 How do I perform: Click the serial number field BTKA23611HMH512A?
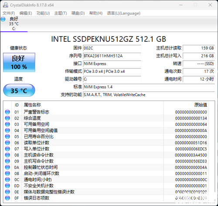point(112,56)
